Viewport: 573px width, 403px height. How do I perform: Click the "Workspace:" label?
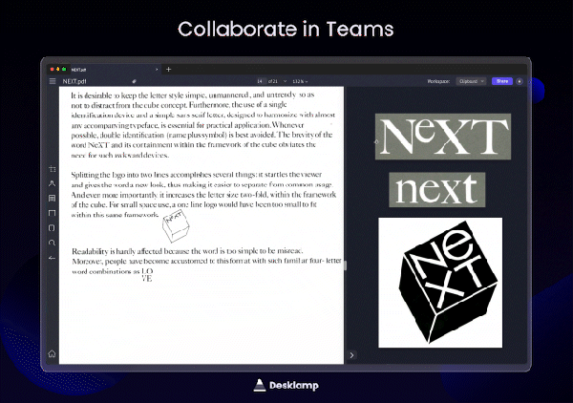438,81
